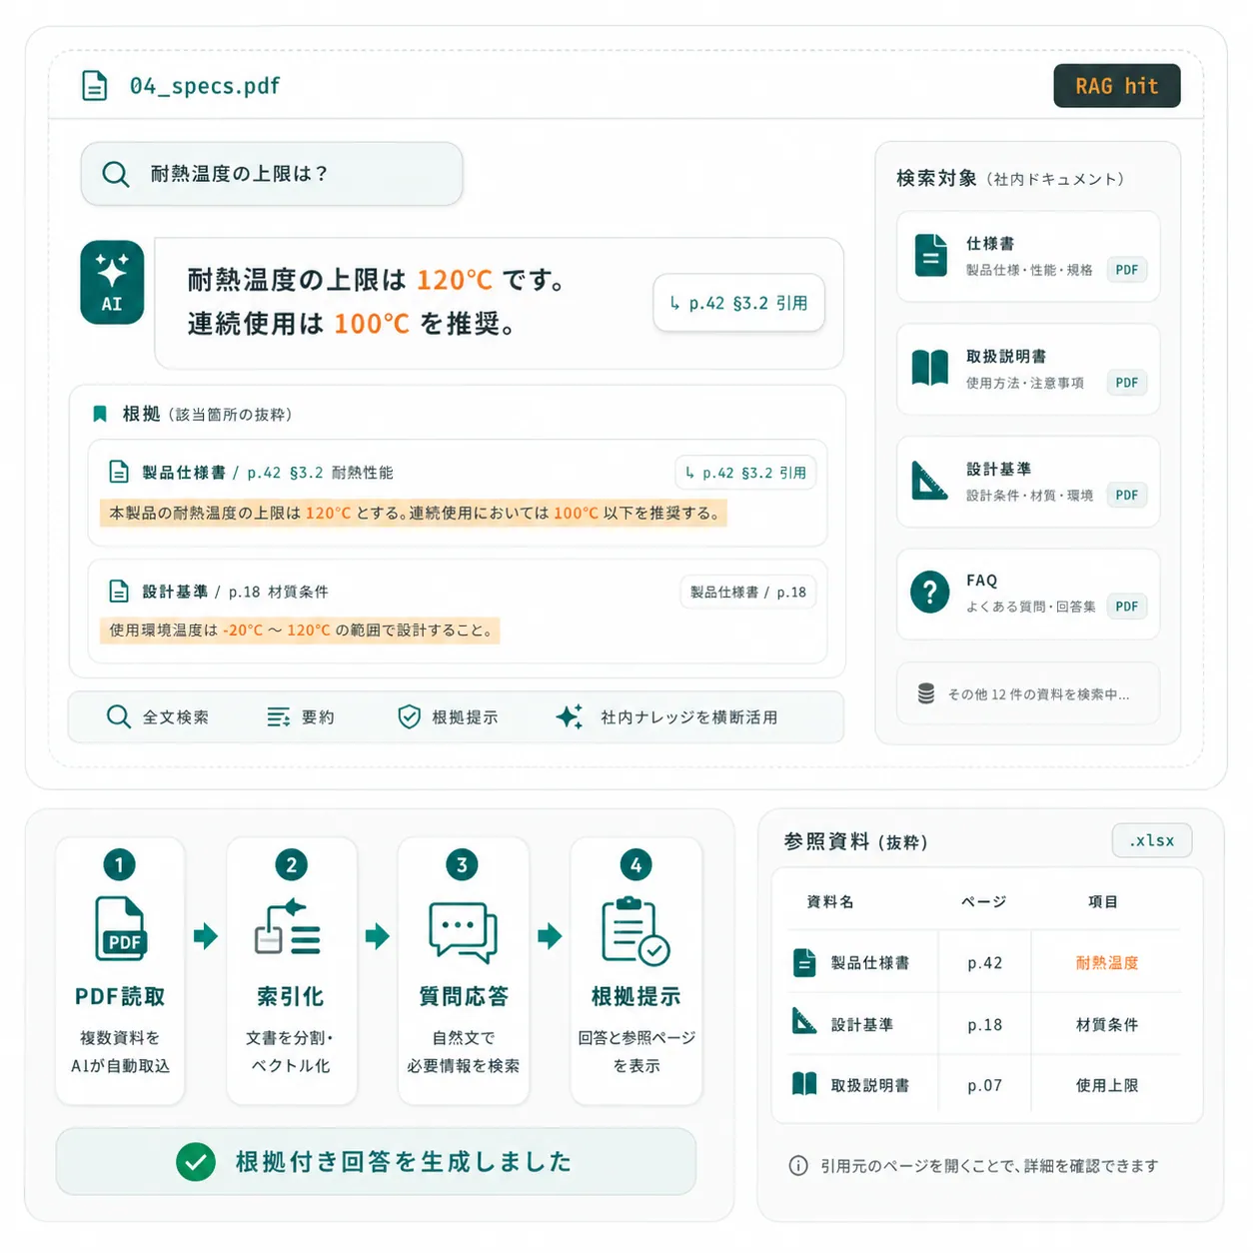Click the question field containing 耐熱温度の上限は？
This screenshot has width=1253, height=1253.
[x=272, y=174]
